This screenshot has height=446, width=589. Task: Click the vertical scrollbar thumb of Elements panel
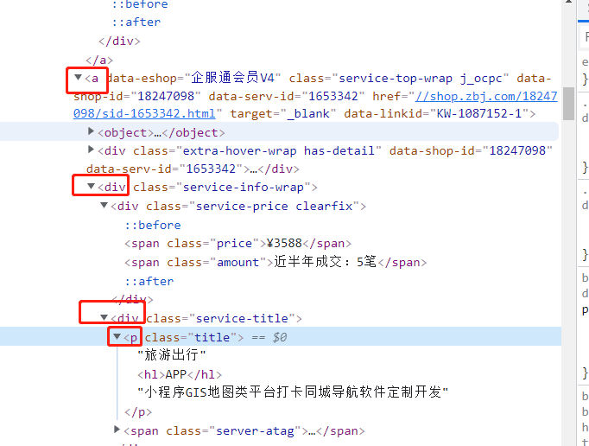click(x=569, y=104)
